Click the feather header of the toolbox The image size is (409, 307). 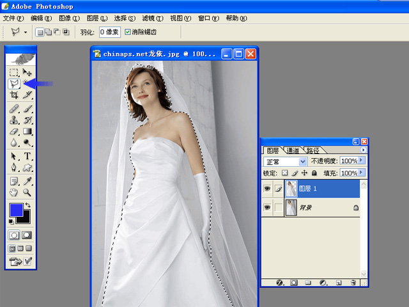pyautogui.click(x=20, y=59)
